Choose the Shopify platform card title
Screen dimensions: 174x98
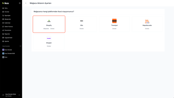pyautogui.click(x=49, y=25)
